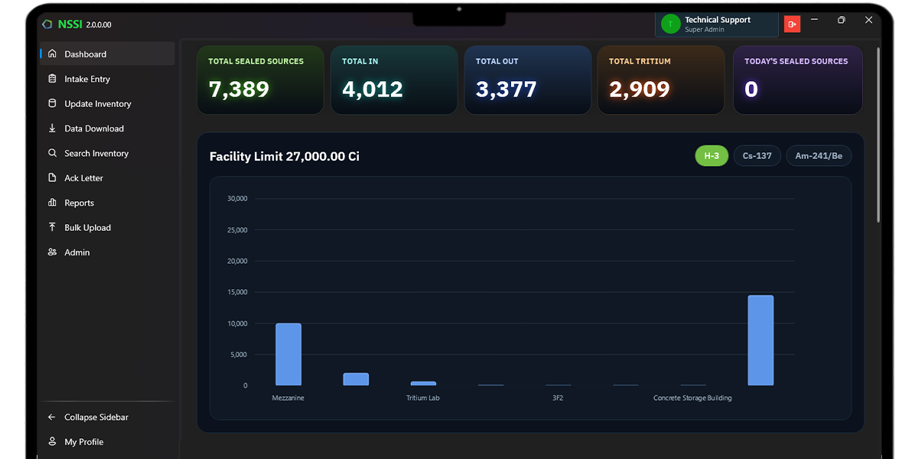This screenshot has height=459, width=918.
Task: Switch chart to Am-241/Be isotope
Action: [x=819, y=156]
